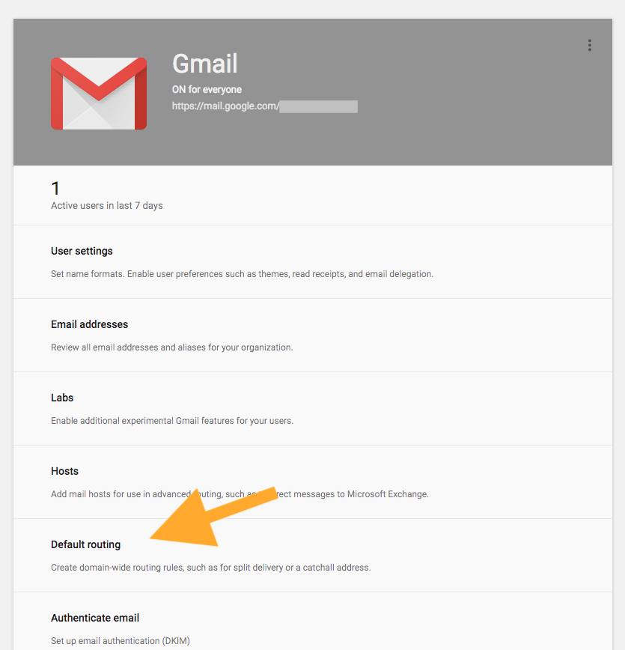This screenshot has width=625, height=650.
Task: Open the Authenticate email section
Action: (313, 622)
